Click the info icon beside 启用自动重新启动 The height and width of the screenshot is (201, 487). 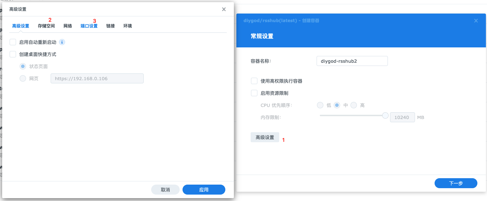click(62, 42)
